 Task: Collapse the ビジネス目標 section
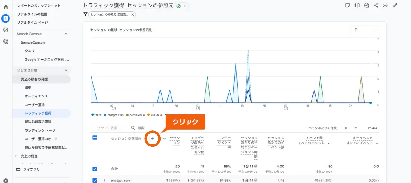pyautogui.click(x=66, y=70)
